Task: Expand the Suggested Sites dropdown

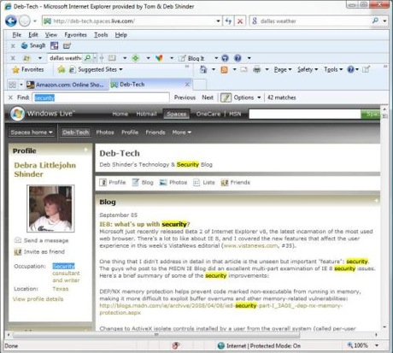Action: pos(120,69)
